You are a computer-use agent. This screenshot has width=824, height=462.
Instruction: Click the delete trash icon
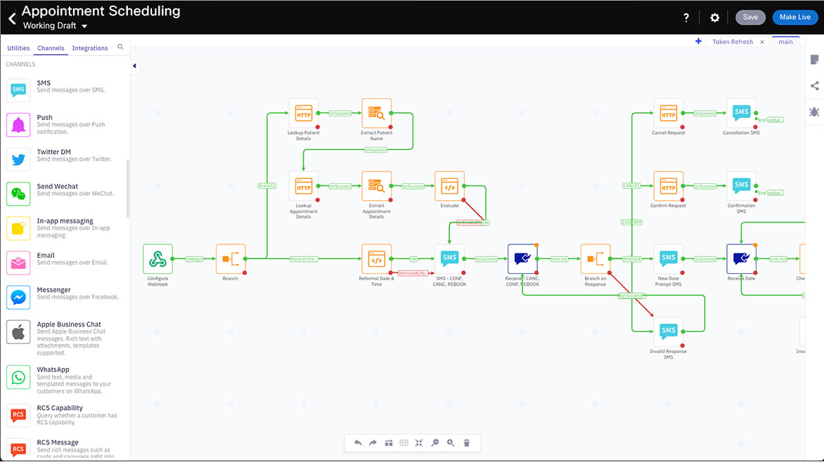pos(467,443)
